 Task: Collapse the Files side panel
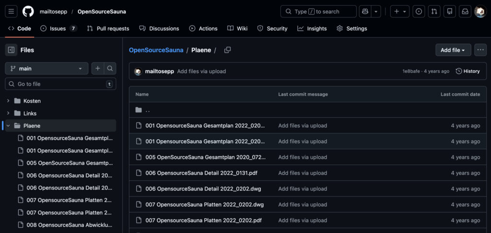point(11,50)
